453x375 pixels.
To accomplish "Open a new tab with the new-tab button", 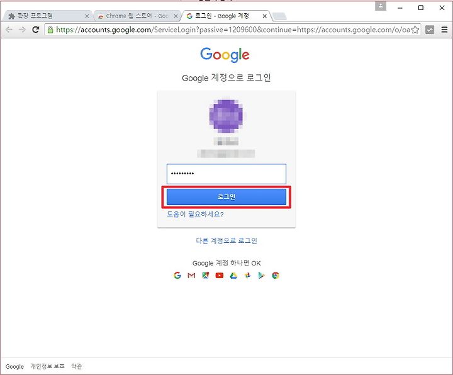I will tap(279, 16).
